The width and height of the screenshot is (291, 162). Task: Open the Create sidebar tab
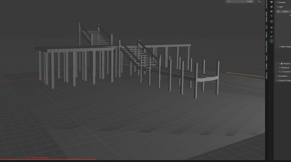coord(267,35)
